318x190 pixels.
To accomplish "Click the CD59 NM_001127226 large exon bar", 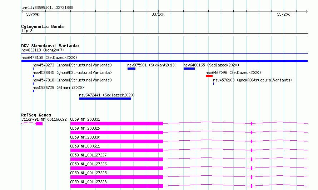I will pos(116,168).
